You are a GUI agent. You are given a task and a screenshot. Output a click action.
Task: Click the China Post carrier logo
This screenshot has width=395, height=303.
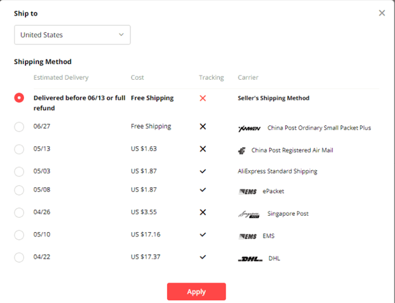tap(241, 151)
